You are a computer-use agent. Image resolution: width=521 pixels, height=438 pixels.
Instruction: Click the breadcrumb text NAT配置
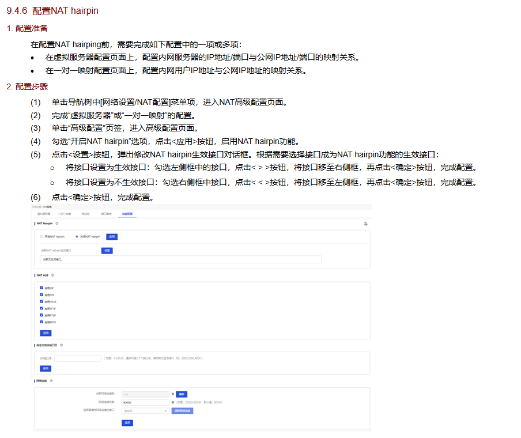point(47,207)
